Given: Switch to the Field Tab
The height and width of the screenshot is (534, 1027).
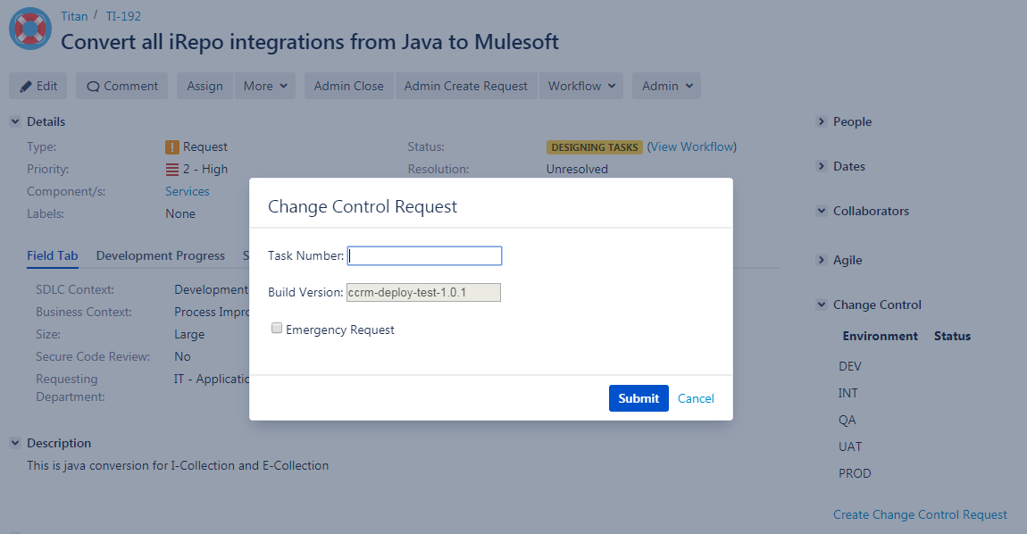Looking at the screenshot, I should click(x=53, y=255).
